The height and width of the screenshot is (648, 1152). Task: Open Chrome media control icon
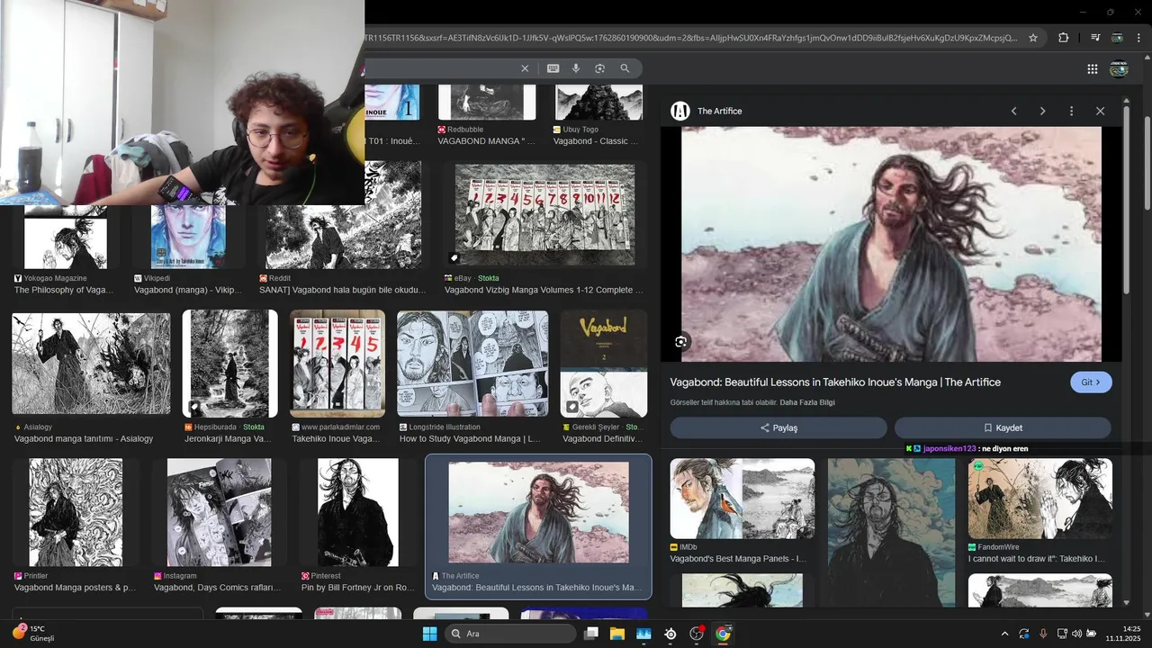(x=1095, y=38)
